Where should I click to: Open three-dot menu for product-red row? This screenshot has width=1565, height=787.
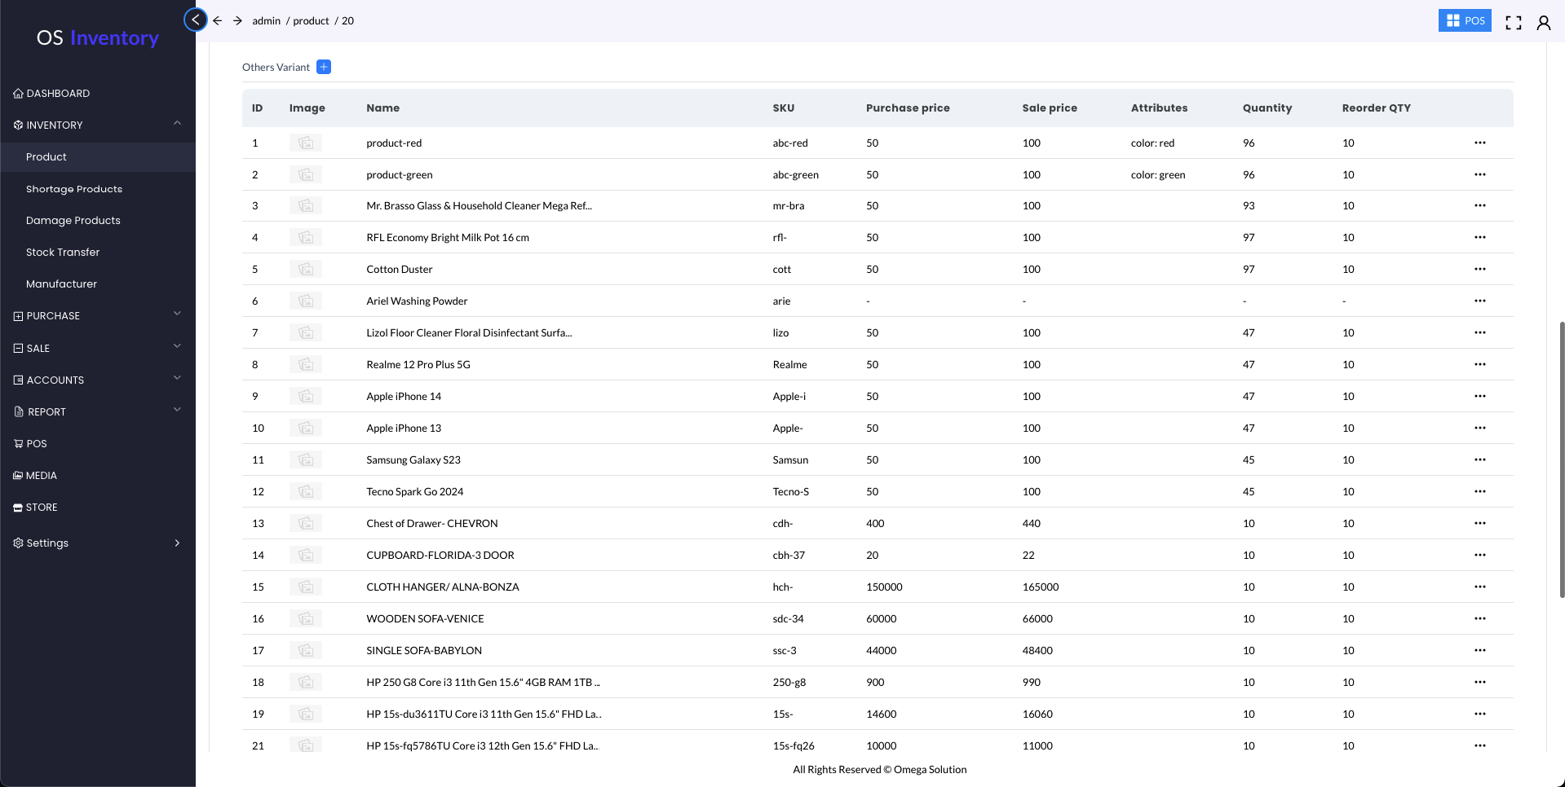1479,143
